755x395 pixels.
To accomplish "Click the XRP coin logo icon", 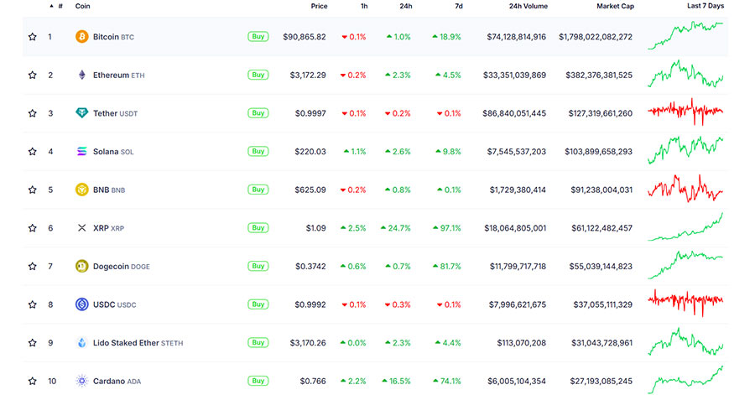I will click(82, 228).
